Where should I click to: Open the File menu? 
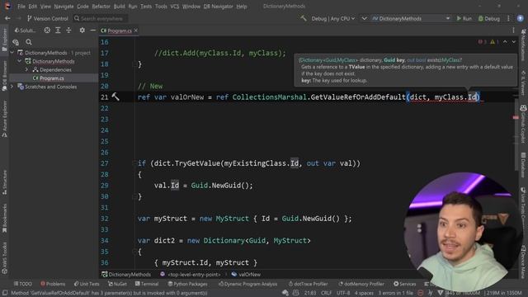coord(21,6)
